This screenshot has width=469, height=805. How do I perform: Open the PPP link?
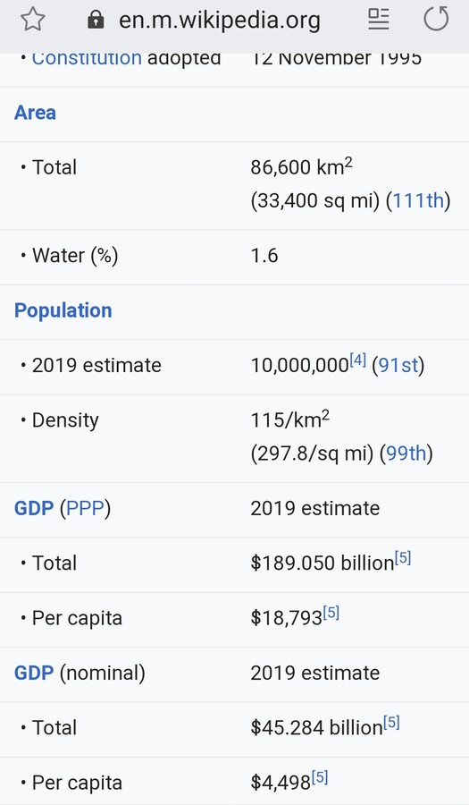point(85,508)
